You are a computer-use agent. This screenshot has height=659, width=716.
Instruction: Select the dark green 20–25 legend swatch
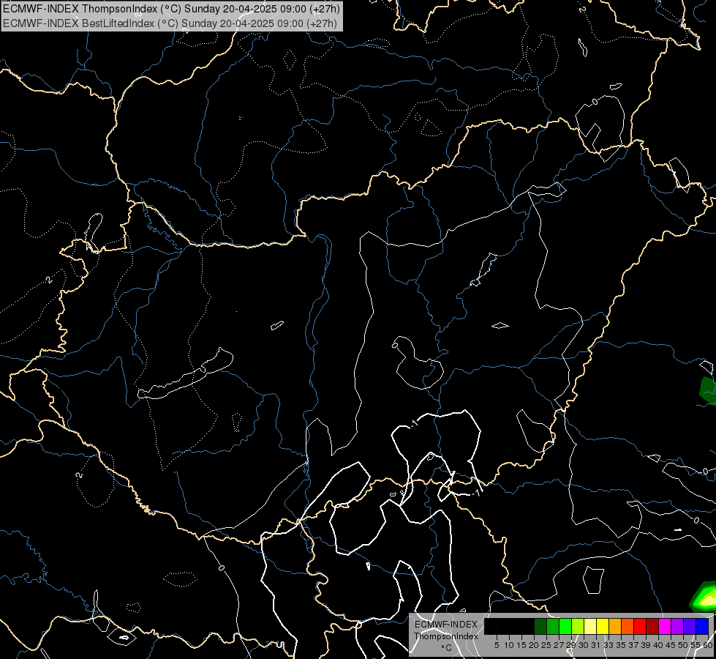pos(540,626)
